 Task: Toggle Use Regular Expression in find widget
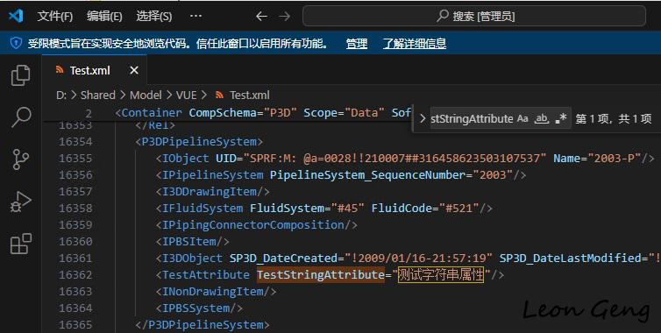pyautogui.click(x=561, y=119)
